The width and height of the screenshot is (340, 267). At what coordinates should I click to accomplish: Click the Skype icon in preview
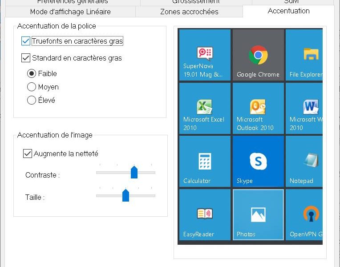[x=258, y=161]
